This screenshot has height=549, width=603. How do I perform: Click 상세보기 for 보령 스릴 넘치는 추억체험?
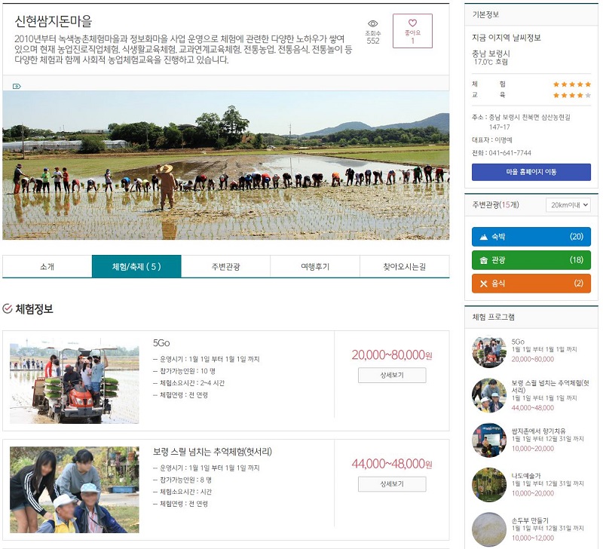point(392,484)
